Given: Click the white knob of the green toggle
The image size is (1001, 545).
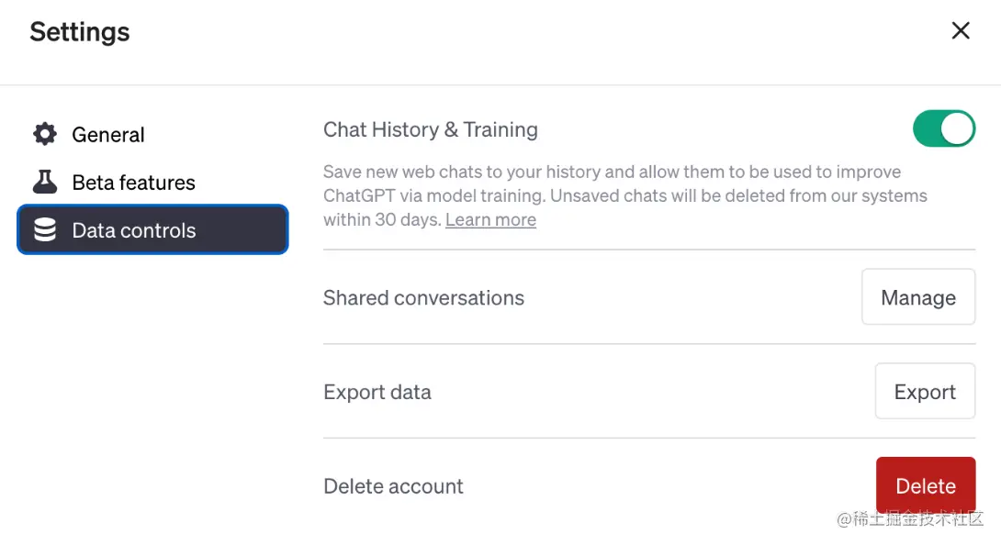Looking at the screenshot, I should pyautogui.click(x=956, y=128).
